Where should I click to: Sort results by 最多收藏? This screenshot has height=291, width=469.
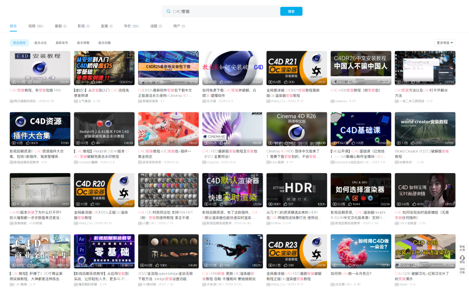point(104,43)
